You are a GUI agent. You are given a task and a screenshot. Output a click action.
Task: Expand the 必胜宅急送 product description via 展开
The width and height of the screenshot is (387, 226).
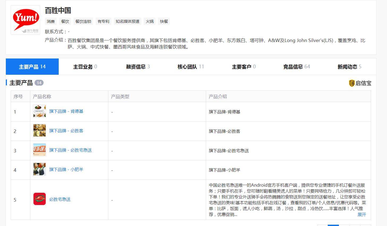[362, 215]
